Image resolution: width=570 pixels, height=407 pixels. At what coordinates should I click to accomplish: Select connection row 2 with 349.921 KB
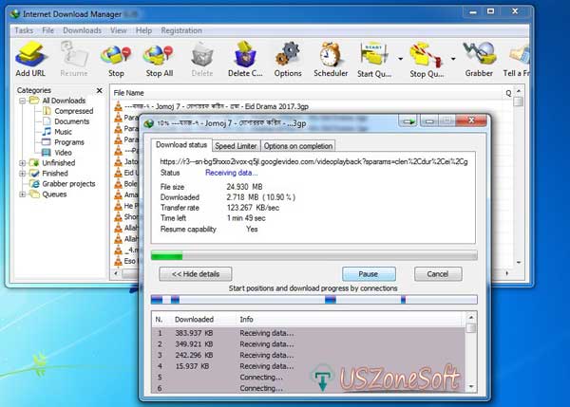(x=308, y=343)
